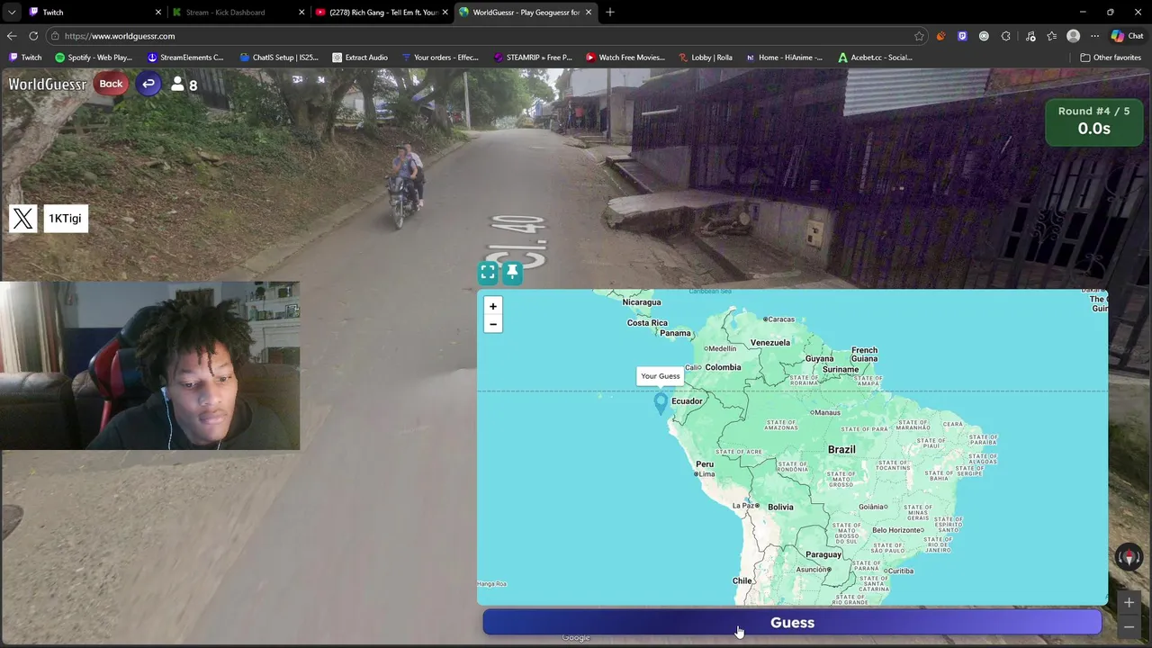1152x648 pixels.
Task: Go back in browser history
Action: click(x=12, y=36)
